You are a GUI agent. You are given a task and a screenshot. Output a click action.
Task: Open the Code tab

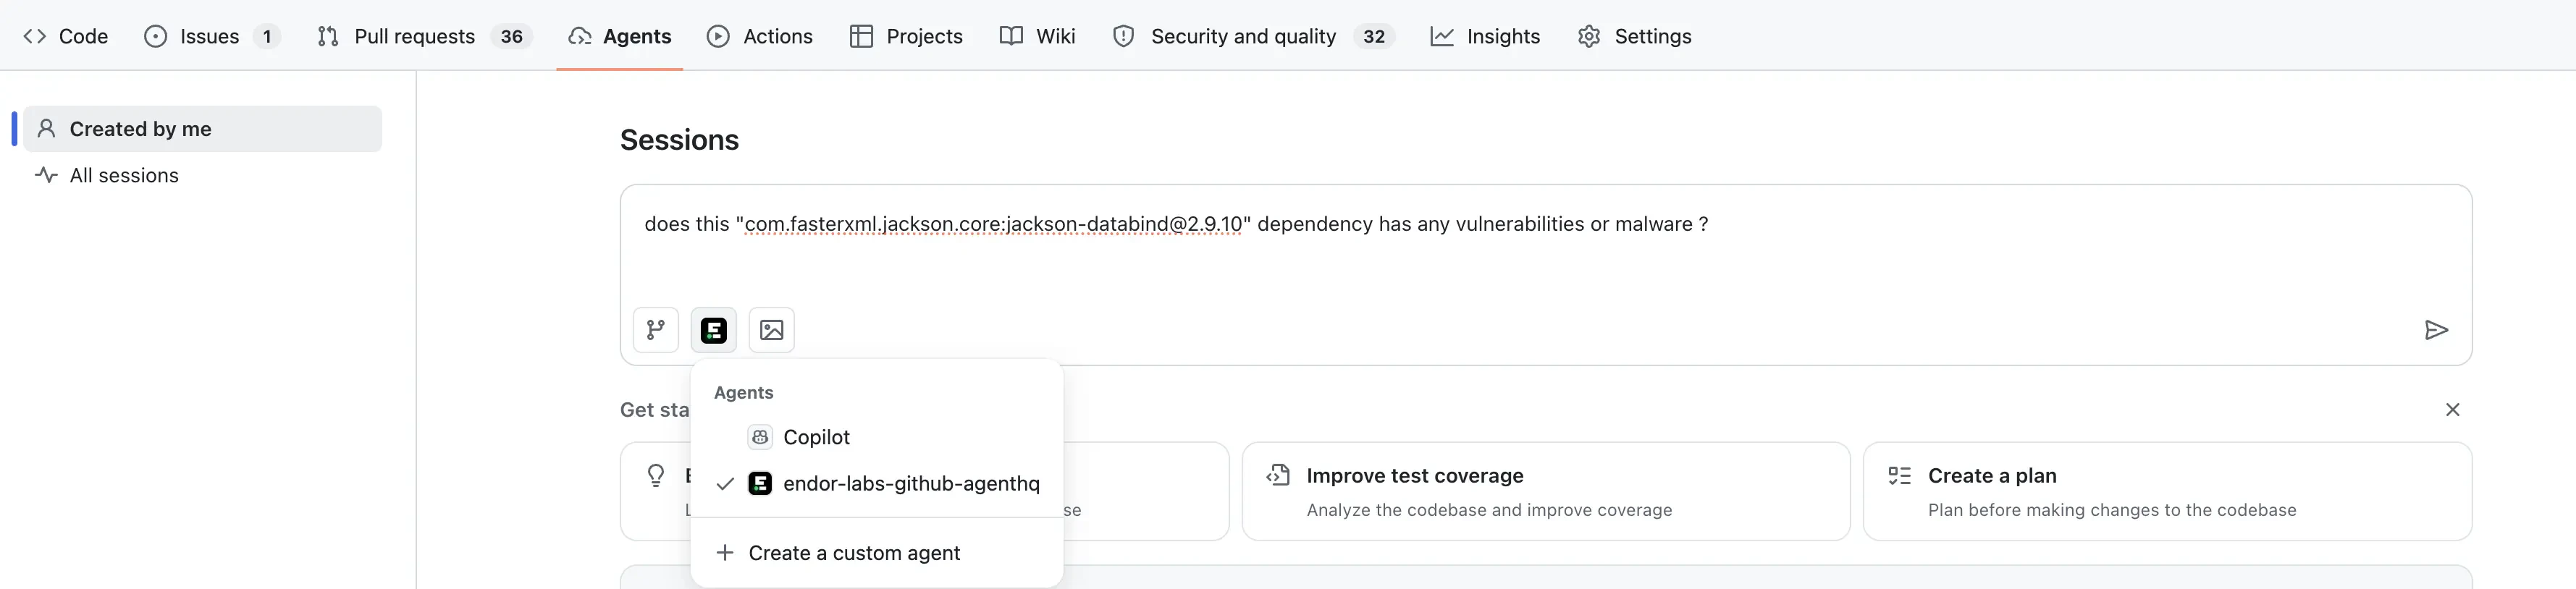[x=65, y=36]
